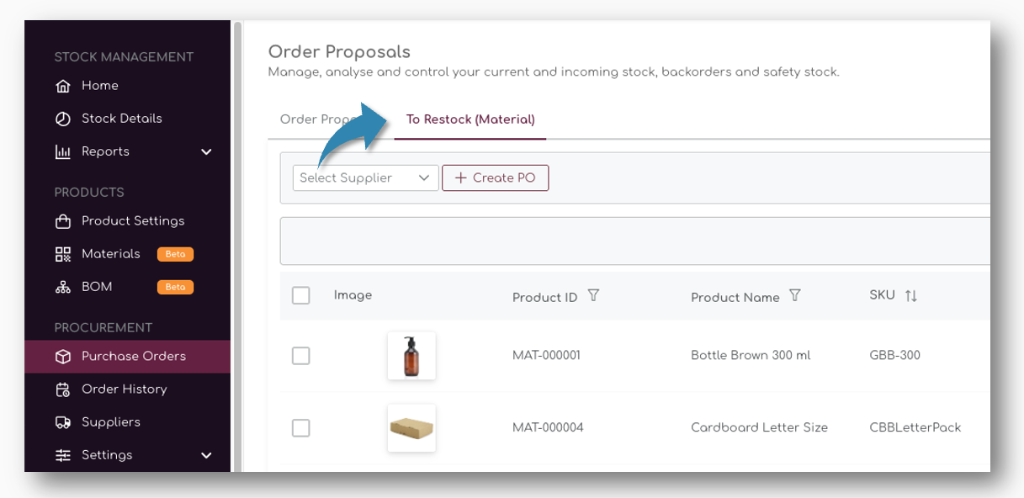Toggle the select-all header checkbox
The height and width of the screenshot is (498, 1024).
[301, 295]
